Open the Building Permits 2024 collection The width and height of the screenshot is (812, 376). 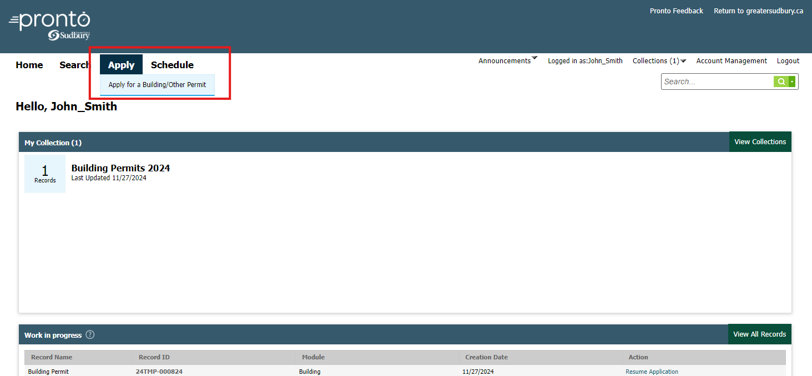(x=120, y=168)
